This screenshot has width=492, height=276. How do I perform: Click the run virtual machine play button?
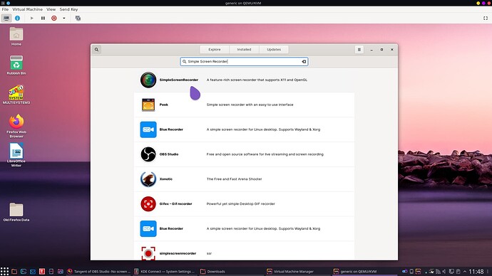tap(31, 18)
